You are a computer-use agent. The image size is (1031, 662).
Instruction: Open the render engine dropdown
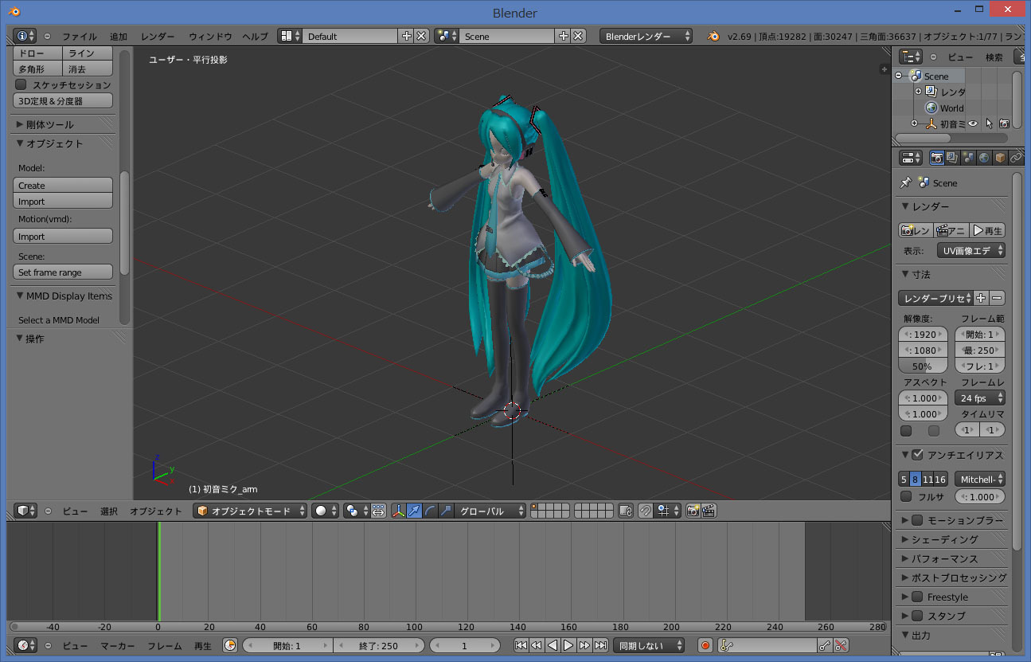(646, 36)
